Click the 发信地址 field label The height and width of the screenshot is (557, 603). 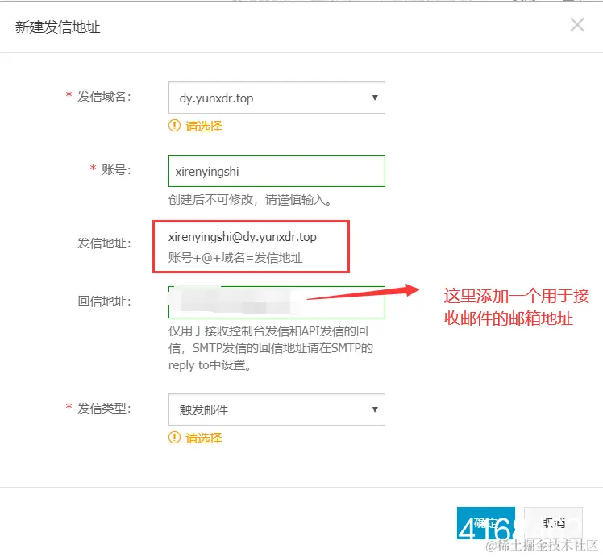tap(104, 243)
